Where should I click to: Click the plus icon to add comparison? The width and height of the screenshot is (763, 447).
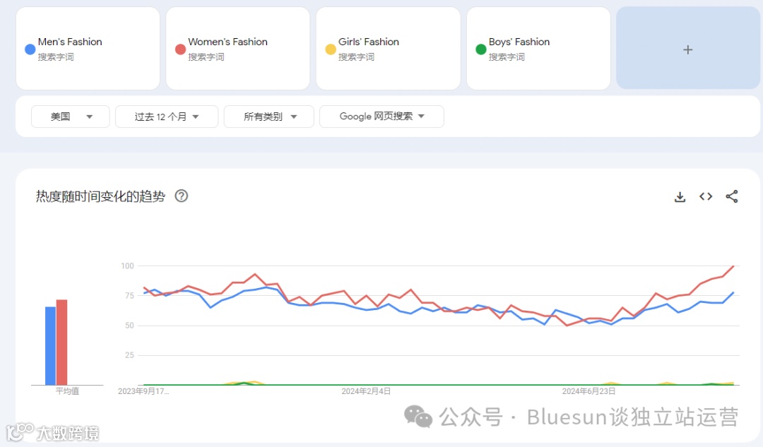pyautogui.click(x=687, y=49)
